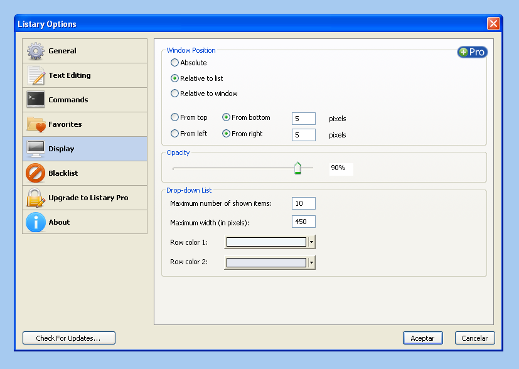Viewport: 519px width, 369px height.
Task: Select From right radio button
Action: [226, 134]
